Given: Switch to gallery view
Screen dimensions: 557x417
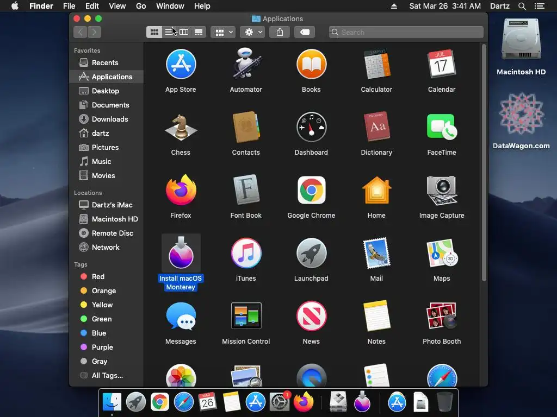Looking at the screenshot, I should click(x=199, y=32).
